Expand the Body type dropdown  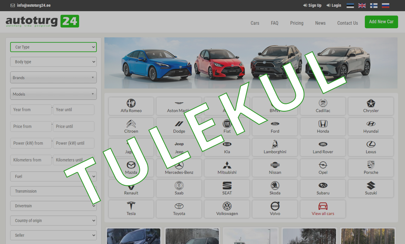click(x=53, y=62)
